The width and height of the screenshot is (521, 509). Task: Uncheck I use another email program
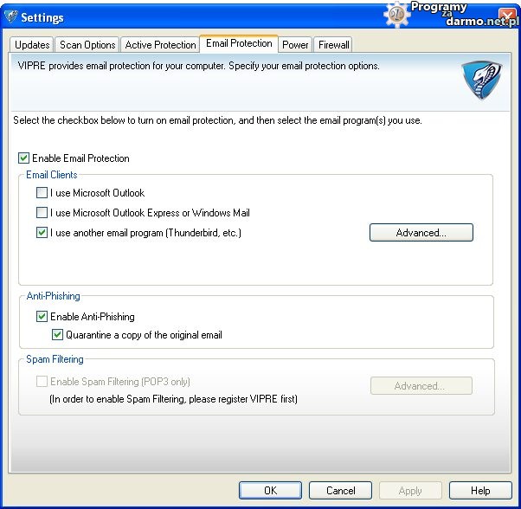(42, 233)
